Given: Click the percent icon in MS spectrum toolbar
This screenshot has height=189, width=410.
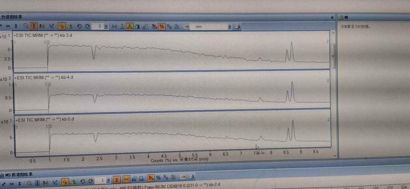Looking at the screenshot, I should click(x=158, y=178).
